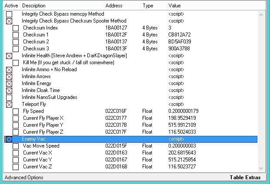
Task: Uncheck the Infinite Arrows checkbox
Action: point(9,77)
